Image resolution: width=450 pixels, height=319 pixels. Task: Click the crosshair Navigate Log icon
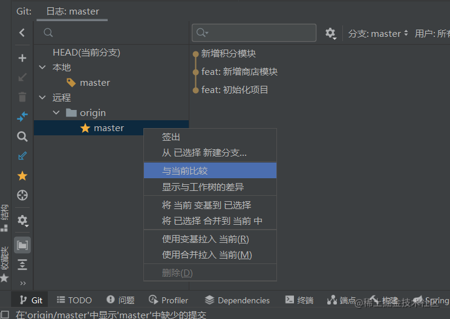click(22, 195)
